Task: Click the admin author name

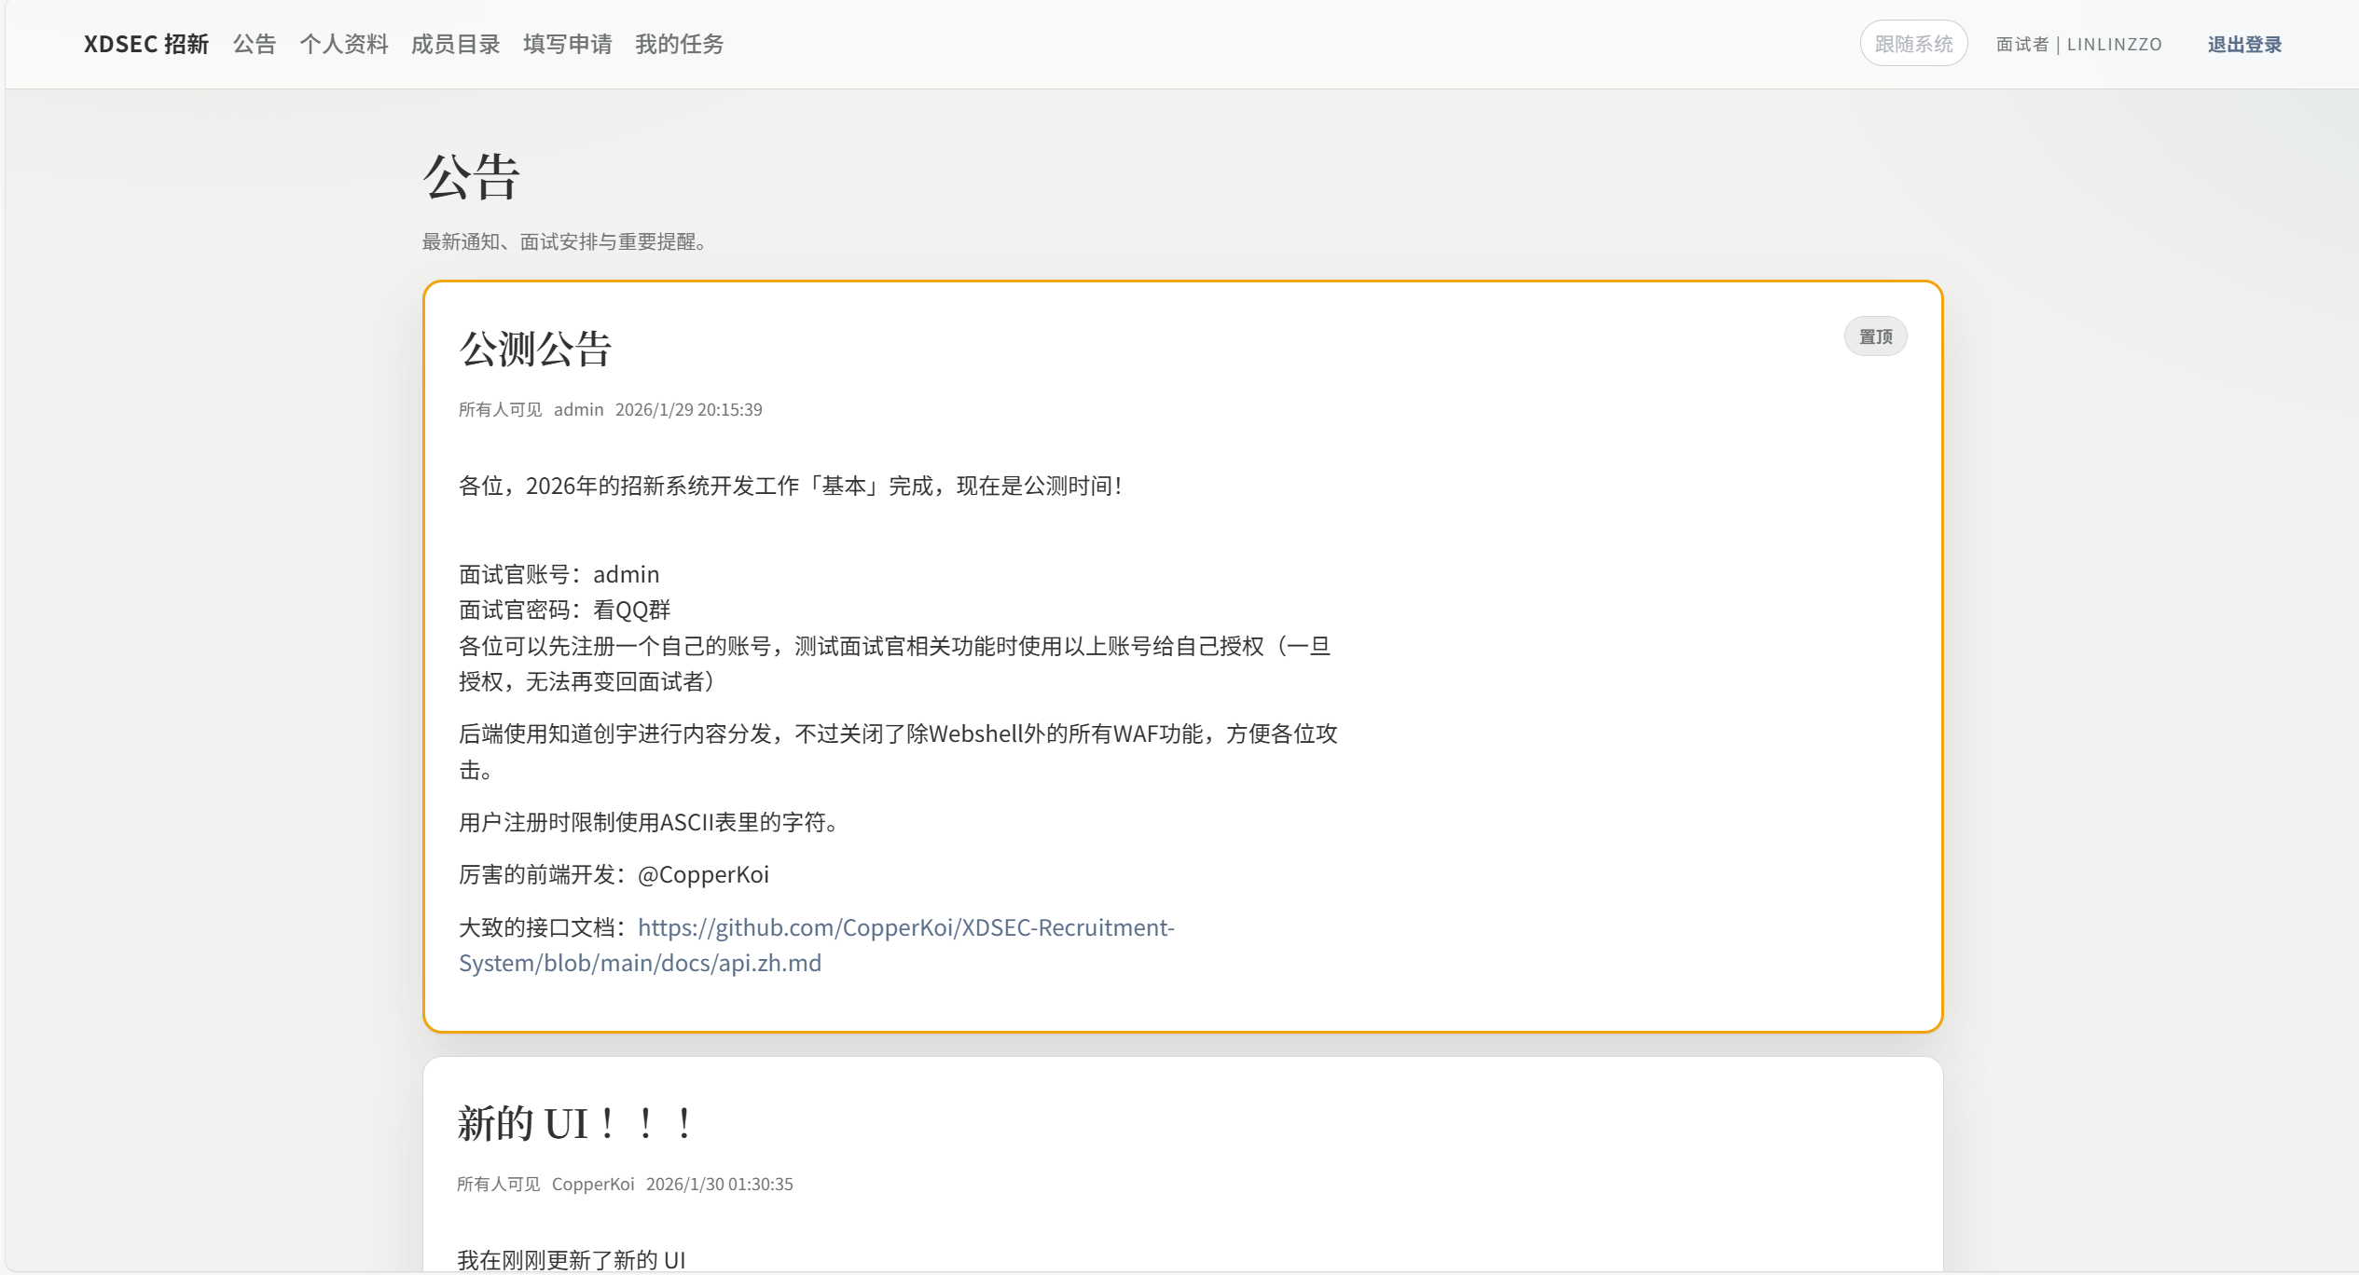Action: pos(578,409)
